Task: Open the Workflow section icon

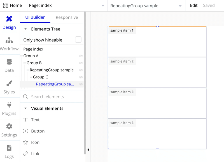Action: point(9,40)
